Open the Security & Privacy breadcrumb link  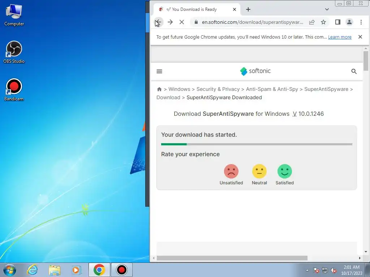(x=218, y=89)
